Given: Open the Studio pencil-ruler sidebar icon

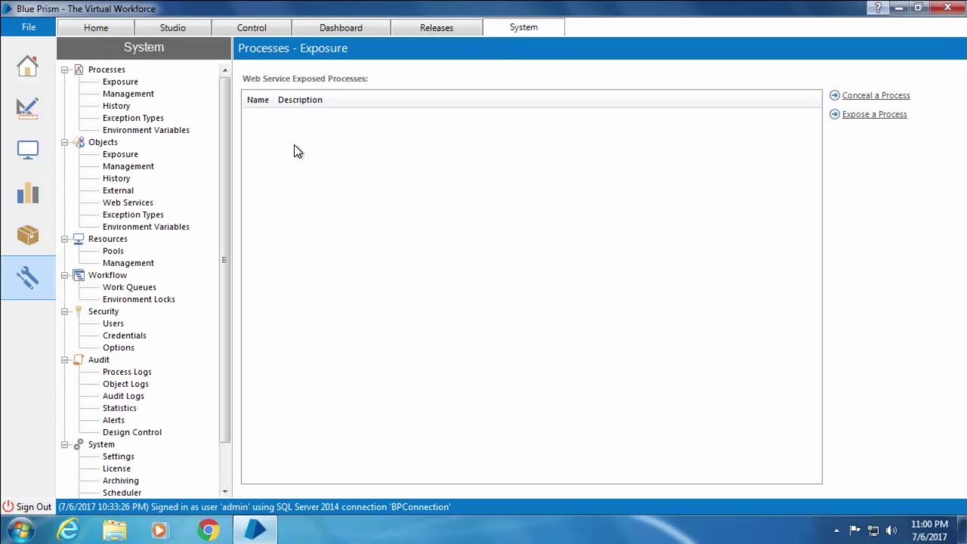Looking at the screenshot, I should pos(27,108).
